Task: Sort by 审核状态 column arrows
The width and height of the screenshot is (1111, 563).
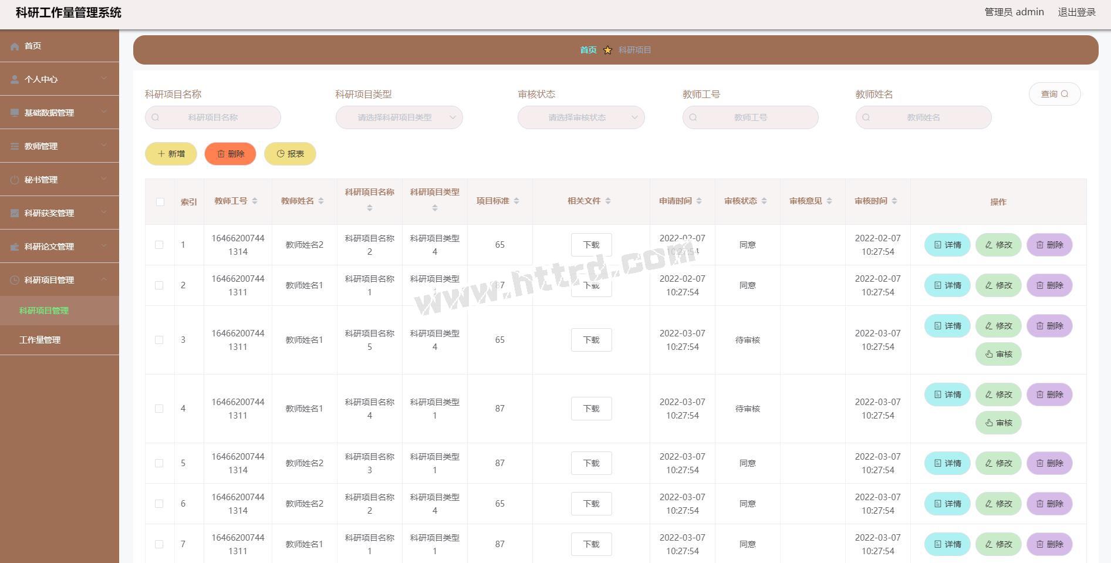Action: point(764,201)
